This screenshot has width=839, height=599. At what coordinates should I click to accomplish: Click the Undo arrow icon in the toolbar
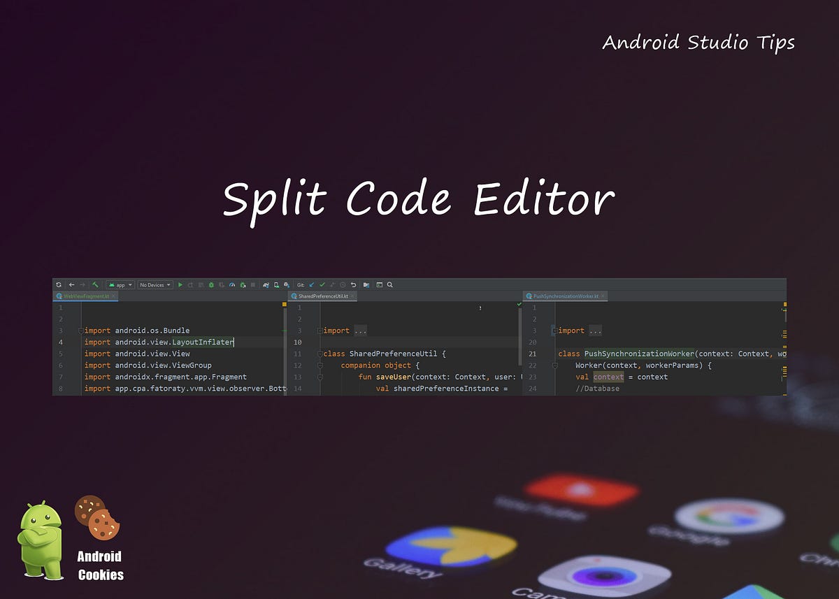point(354,284)
